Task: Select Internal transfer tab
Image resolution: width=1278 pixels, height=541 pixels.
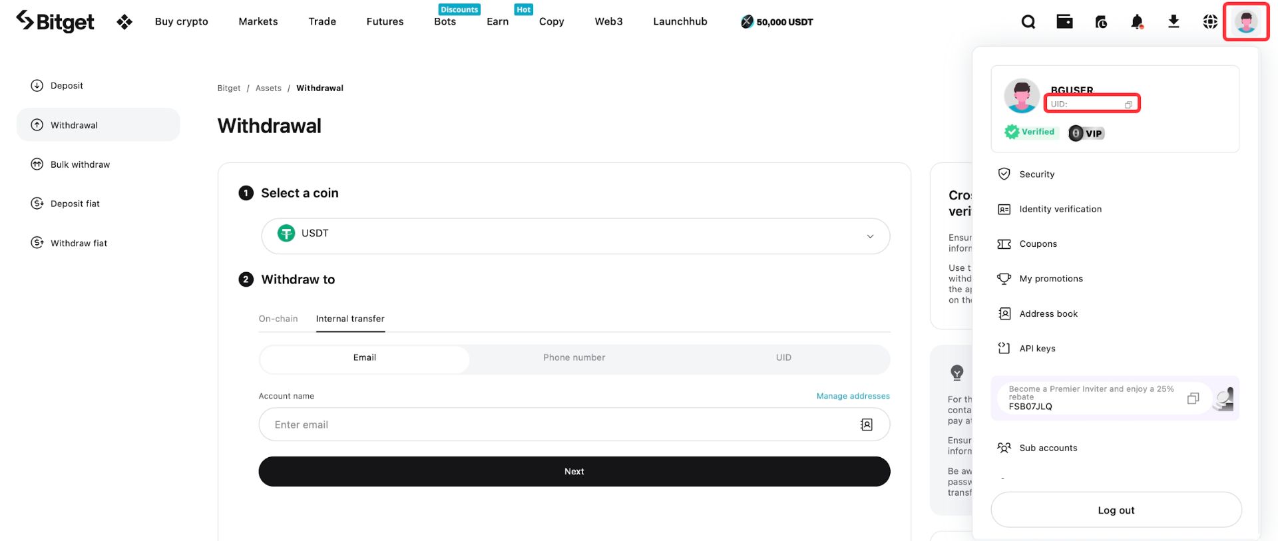Action: click(x=350, y=319)
